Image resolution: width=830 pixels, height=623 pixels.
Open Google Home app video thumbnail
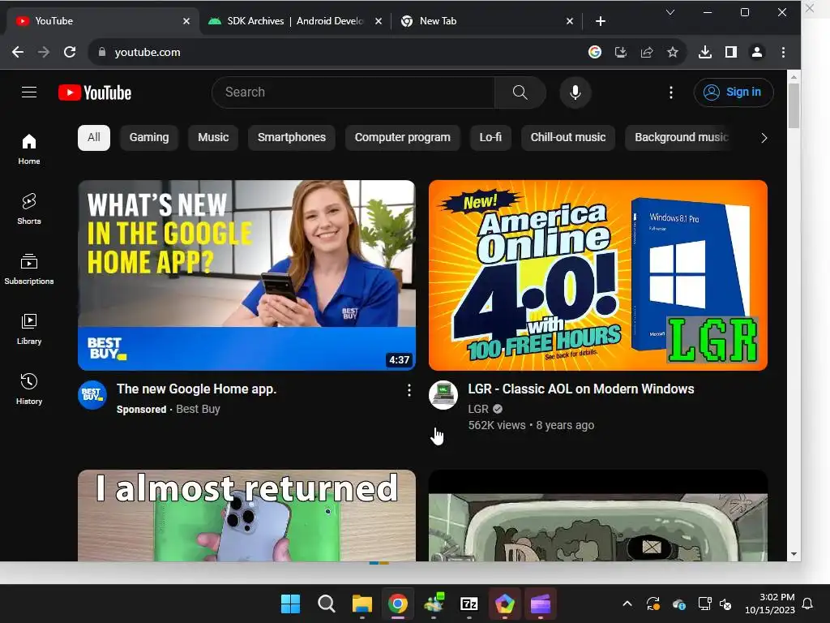pos(246,275)
